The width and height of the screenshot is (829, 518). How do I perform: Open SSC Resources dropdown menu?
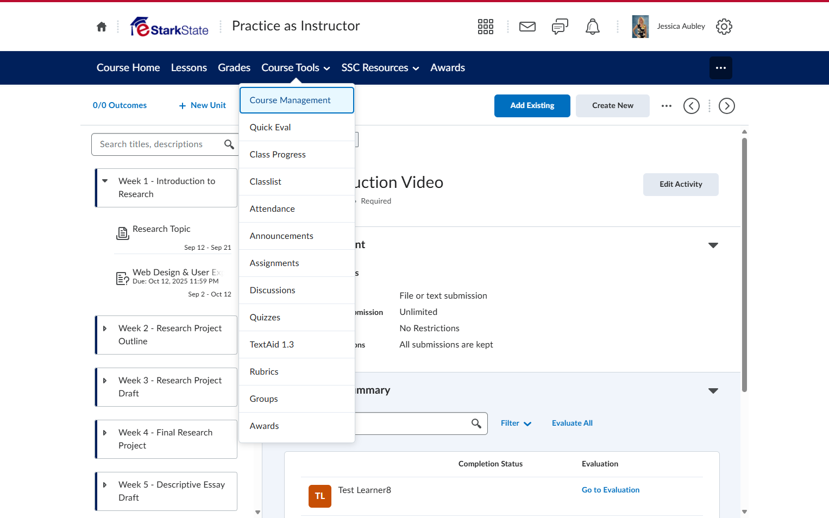(x=380, y=68)
